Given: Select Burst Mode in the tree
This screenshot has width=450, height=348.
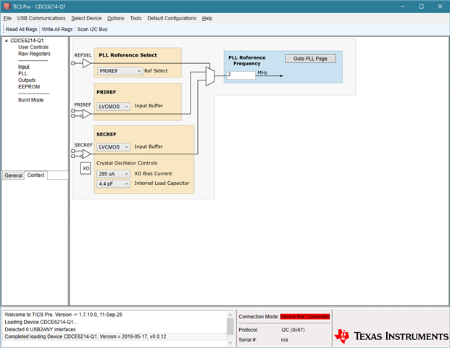Looking at the screenshot, I should pos(30,100).
